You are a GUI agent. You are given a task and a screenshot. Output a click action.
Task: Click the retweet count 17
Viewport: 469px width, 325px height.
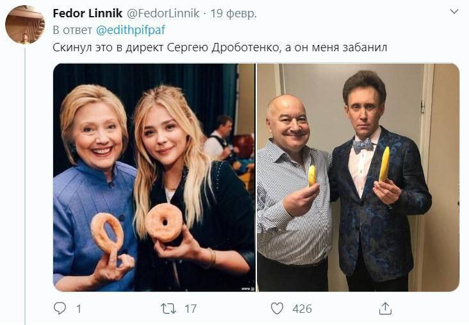(x=190, y=309)
